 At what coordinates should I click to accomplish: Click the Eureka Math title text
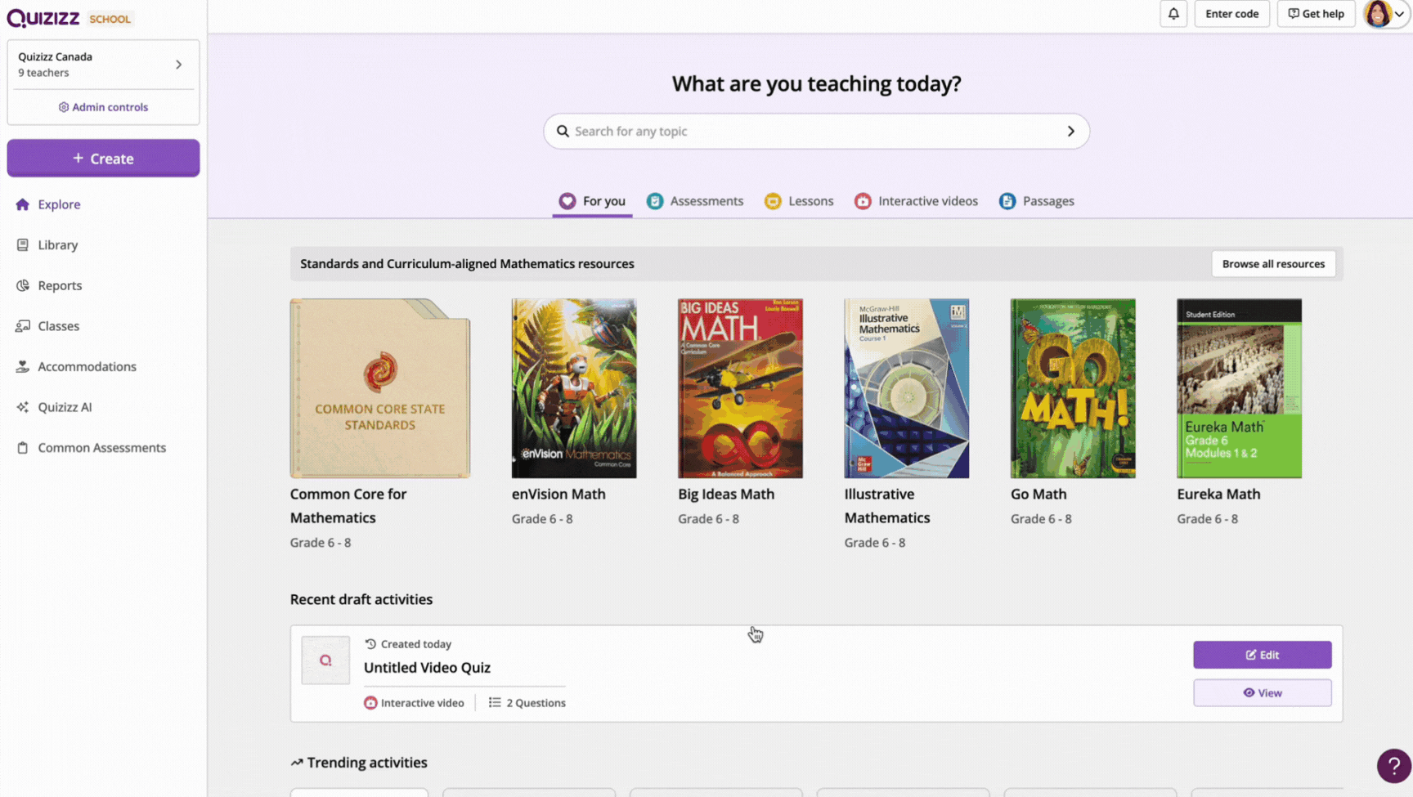1218,495
